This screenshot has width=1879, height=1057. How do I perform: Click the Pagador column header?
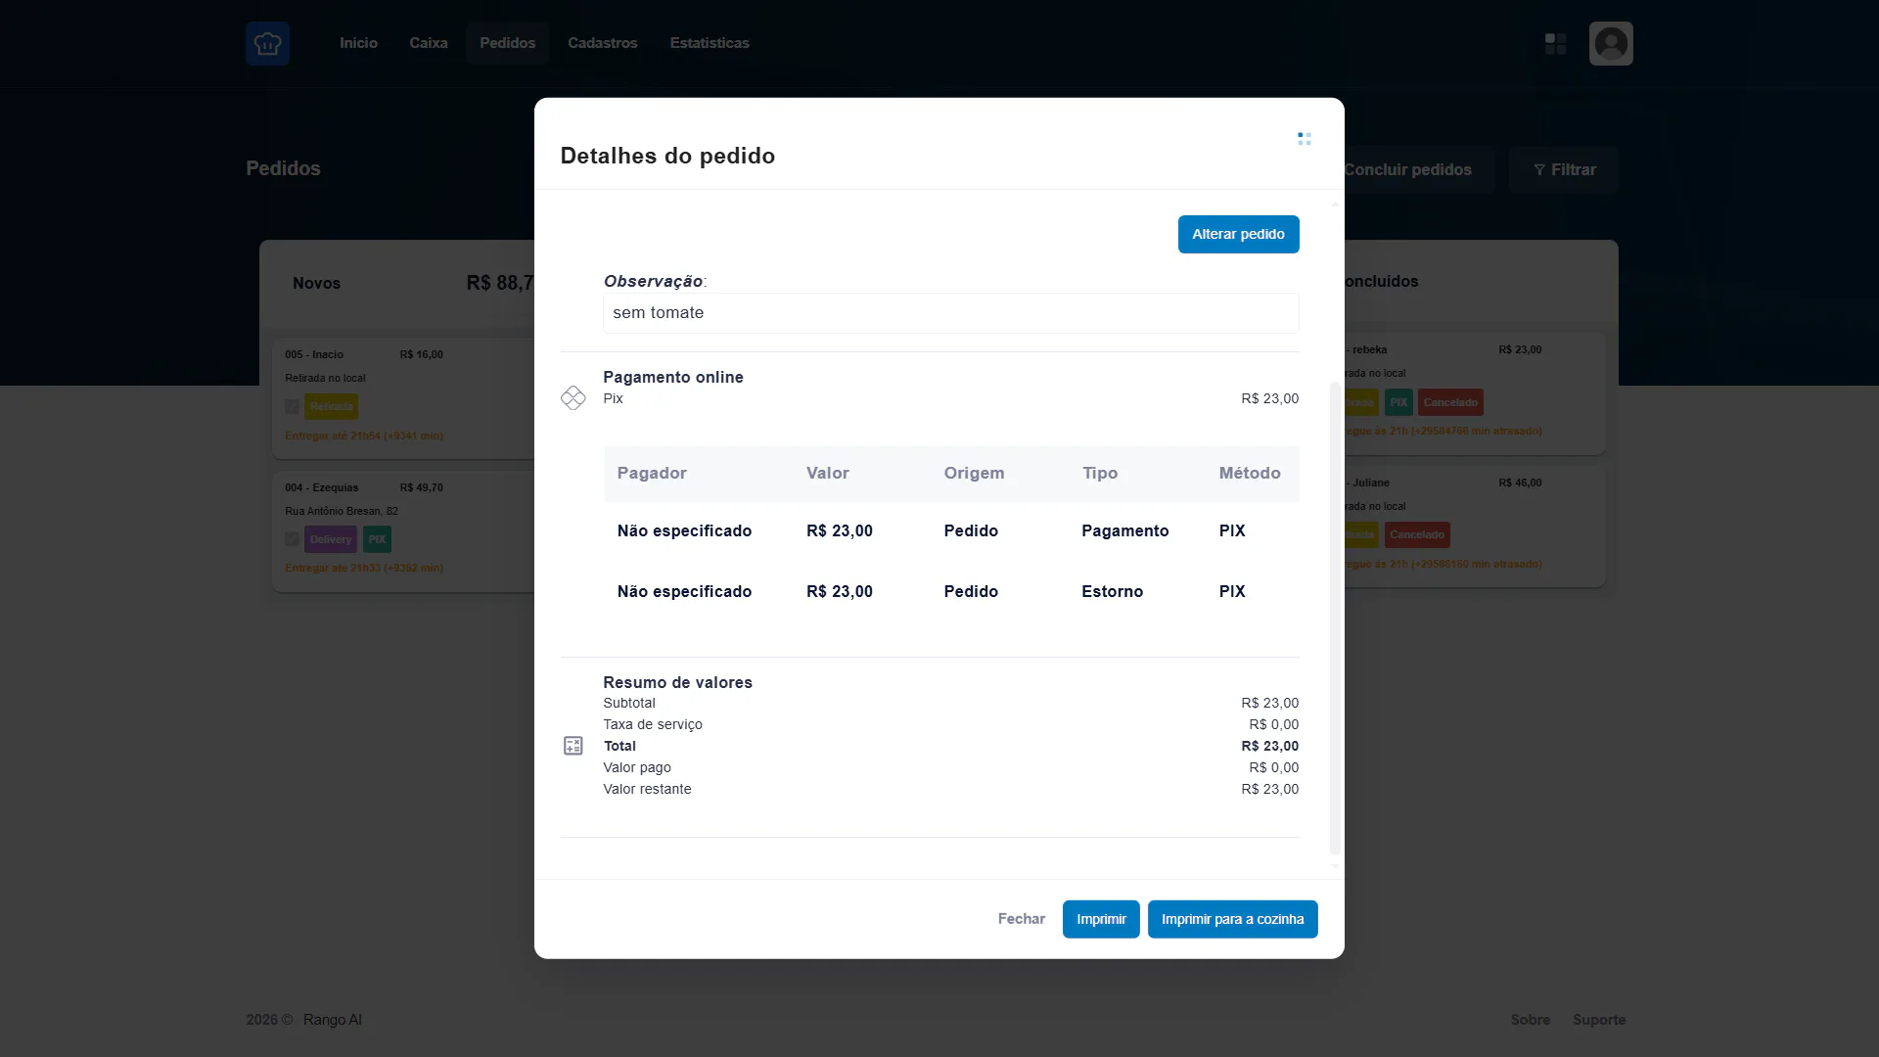click(x=652, y=473)
